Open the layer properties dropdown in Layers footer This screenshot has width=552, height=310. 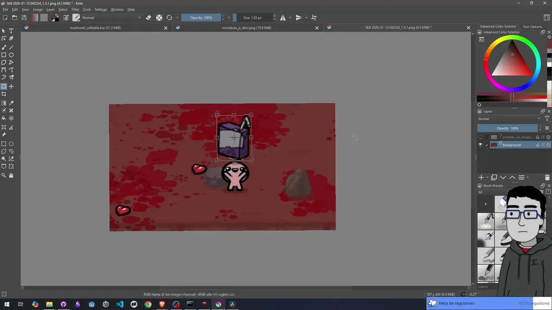[521, 177]
